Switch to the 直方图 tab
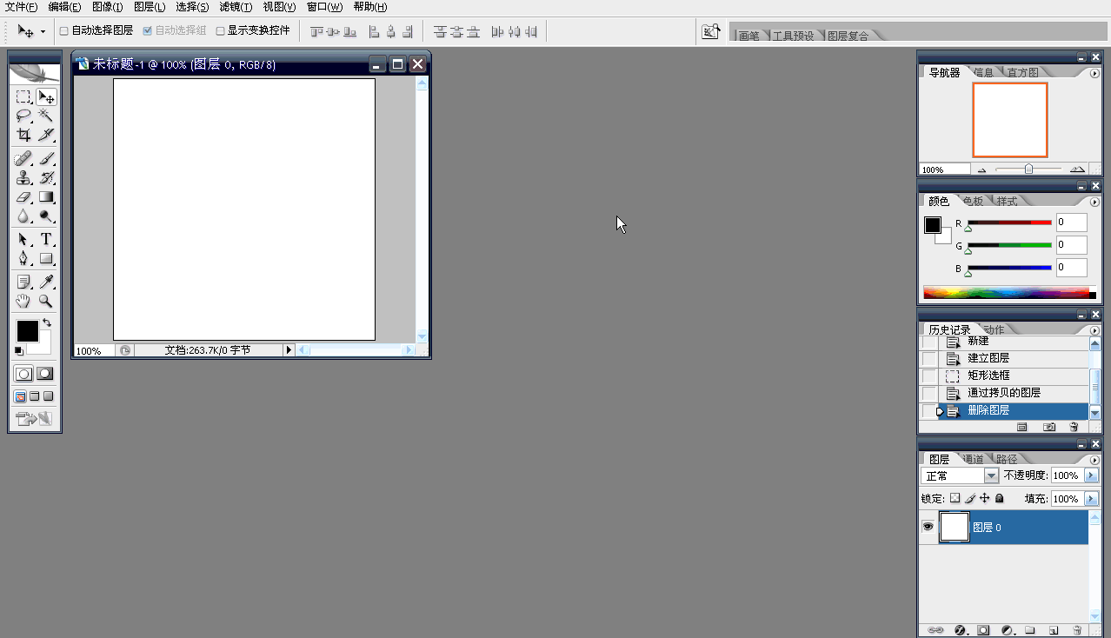1111x638 pixels. coord(1023,73)
